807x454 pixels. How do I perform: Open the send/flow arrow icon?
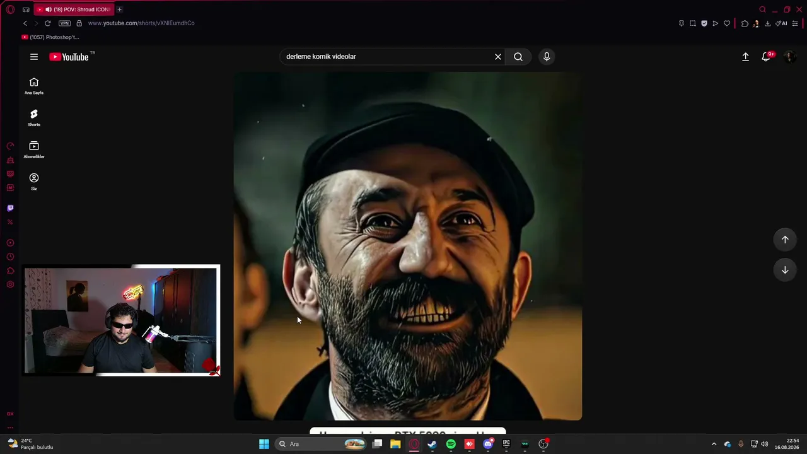pos(716,23)
